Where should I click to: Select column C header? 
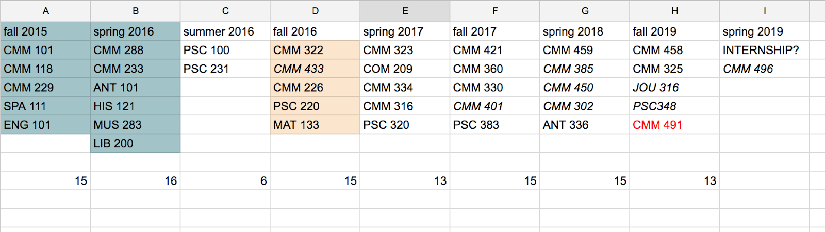coord(225,11)
